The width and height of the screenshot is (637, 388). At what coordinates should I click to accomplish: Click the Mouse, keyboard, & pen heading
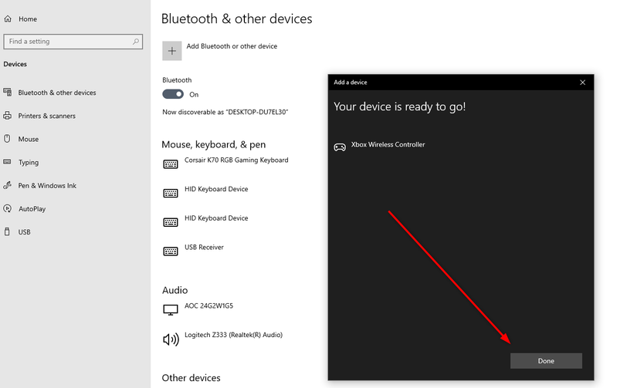[x=214, y=144]
